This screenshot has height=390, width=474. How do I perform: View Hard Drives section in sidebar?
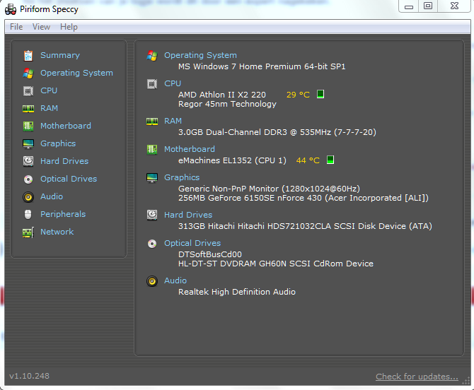(x=64, y=161)
